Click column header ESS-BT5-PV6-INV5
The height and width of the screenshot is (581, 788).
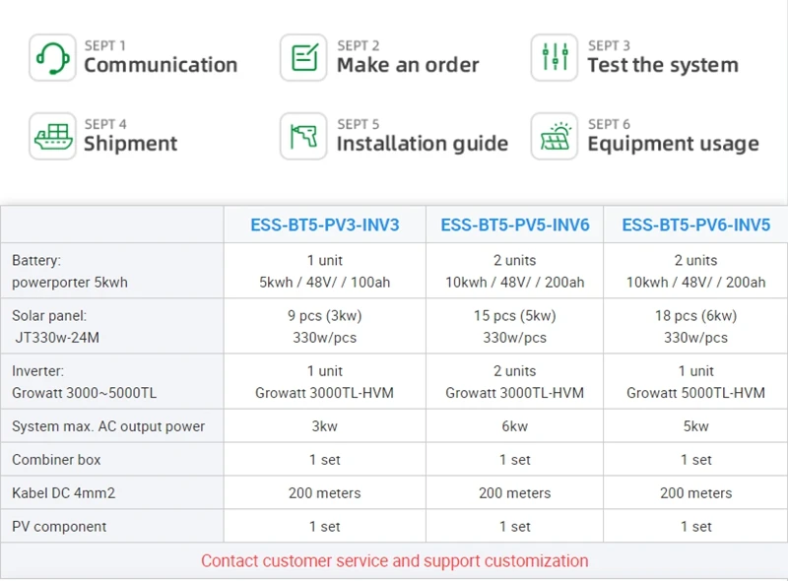click(x=695, y=225)
